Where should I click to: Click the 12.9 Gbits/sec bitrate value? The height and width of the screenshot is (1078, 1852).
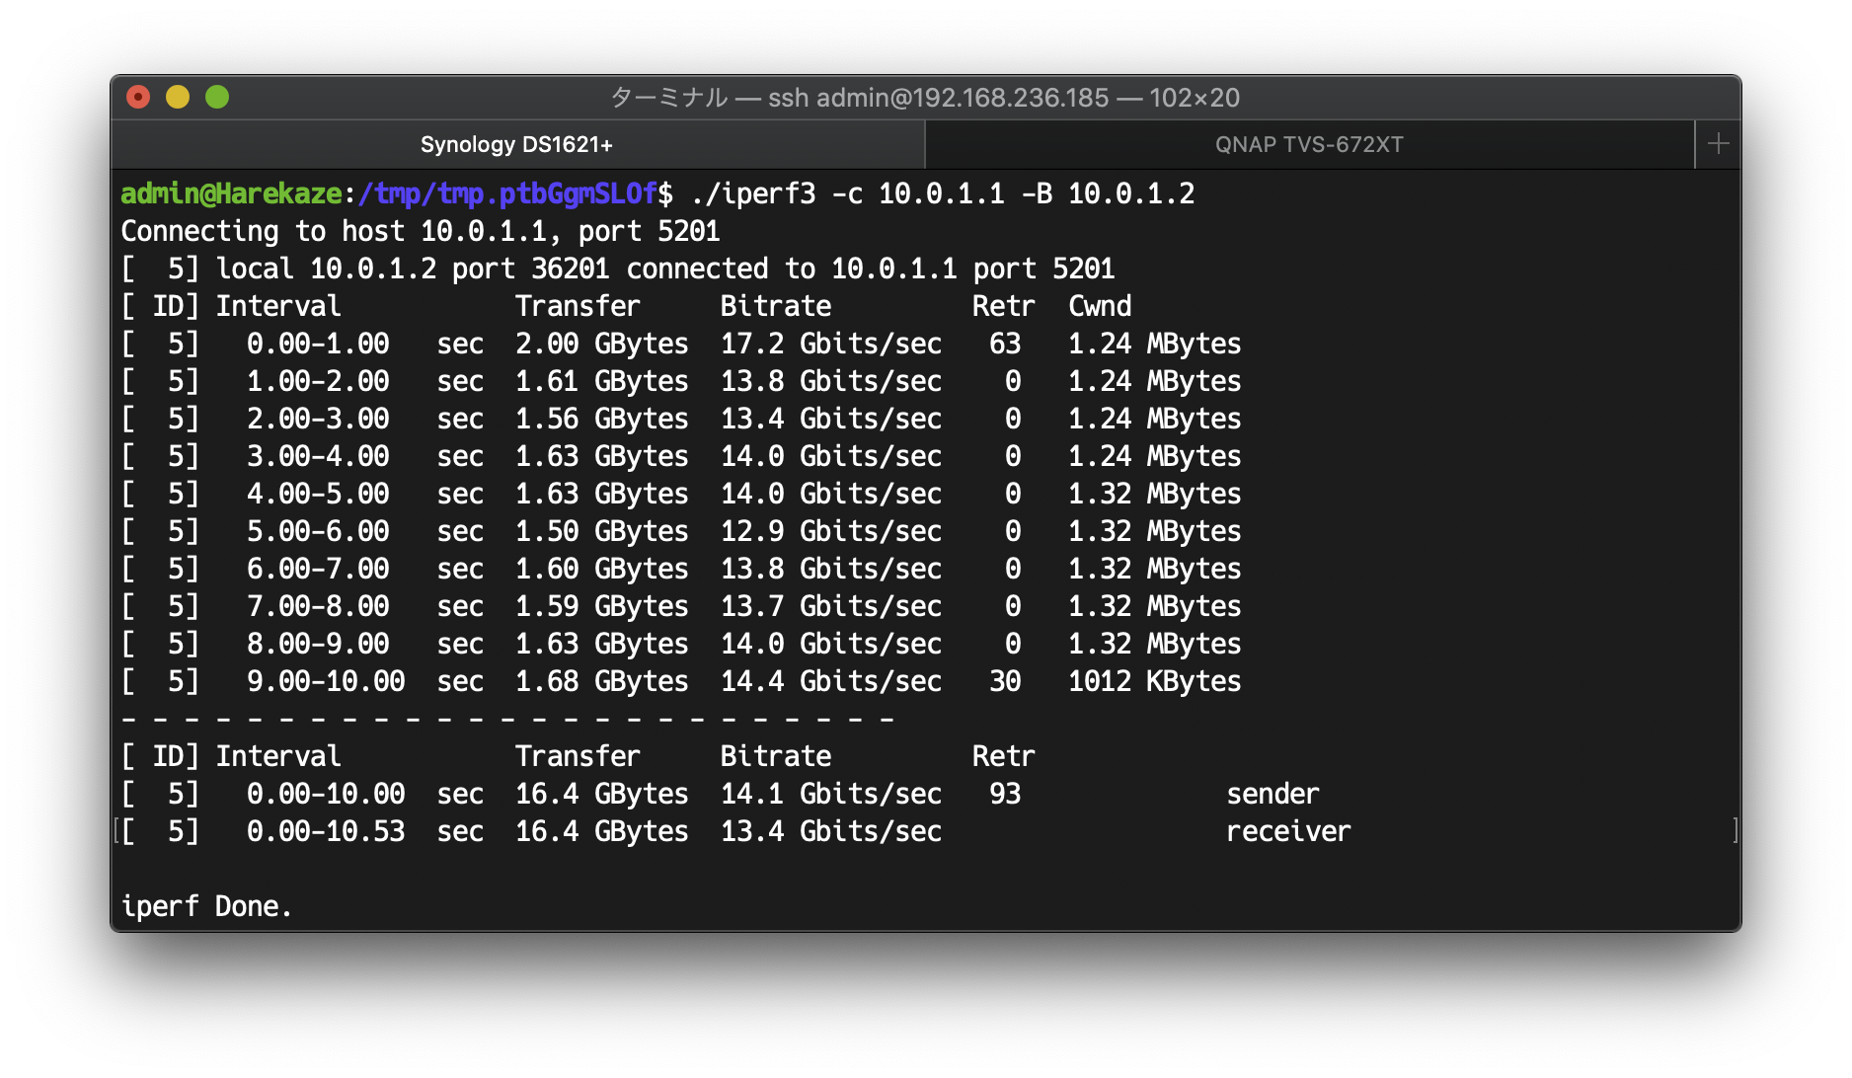coord(830,531)
